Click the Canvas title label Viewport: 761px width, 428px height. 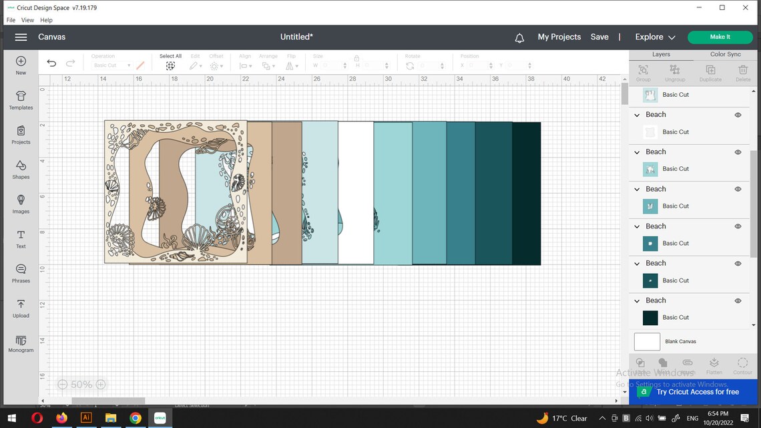(52, 37)
